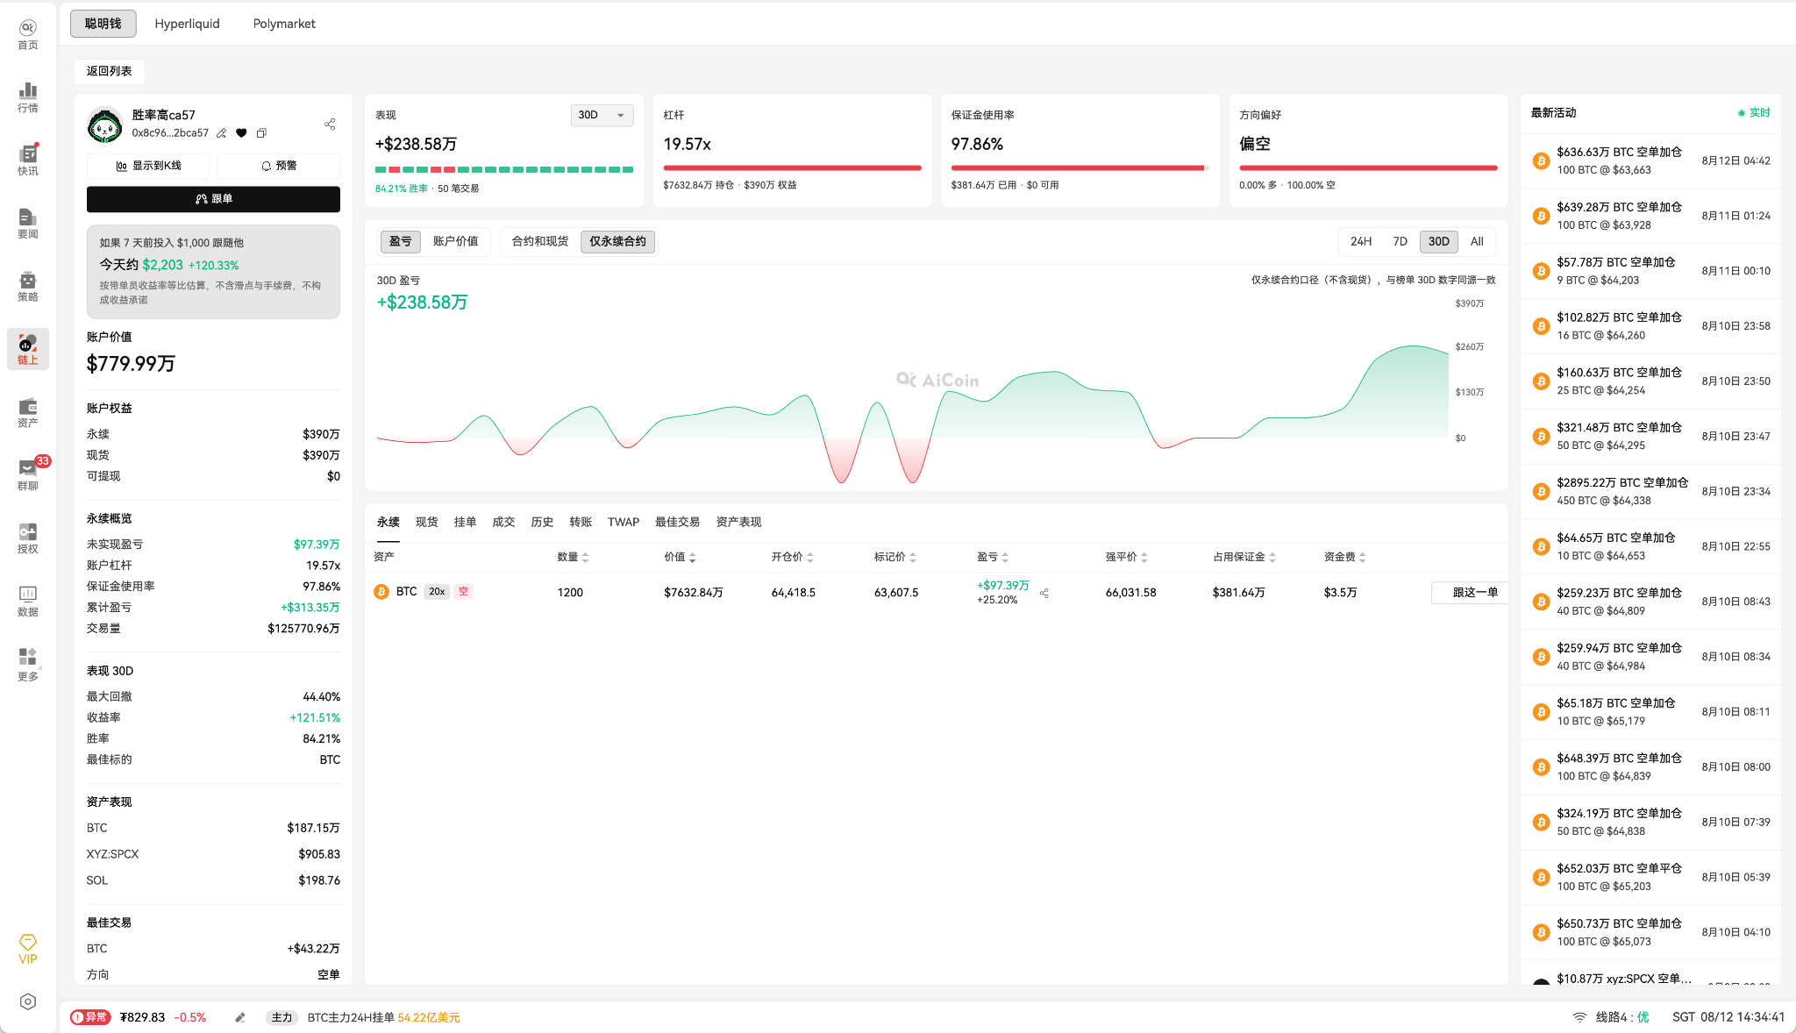Click the 胜率高ca57 trader avatar

(105, 125)
